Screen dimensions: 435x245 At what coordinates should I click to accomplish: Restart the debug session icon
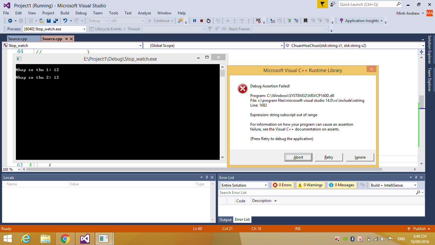209,21
